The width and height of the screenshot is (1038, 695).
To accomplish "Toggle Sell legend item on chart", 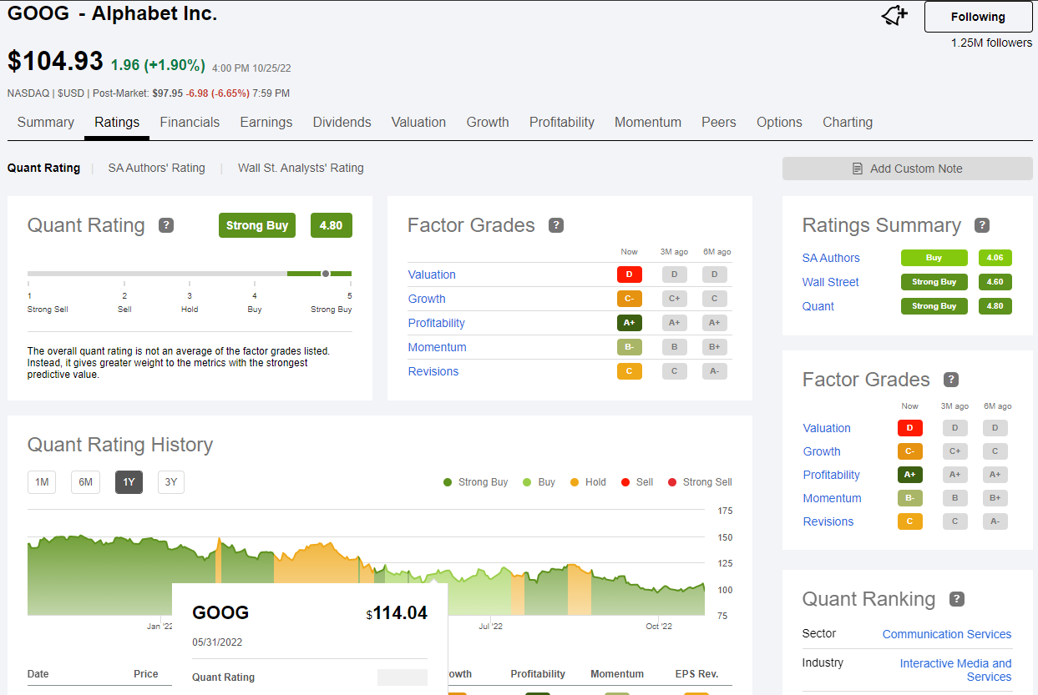I will 637,482.
